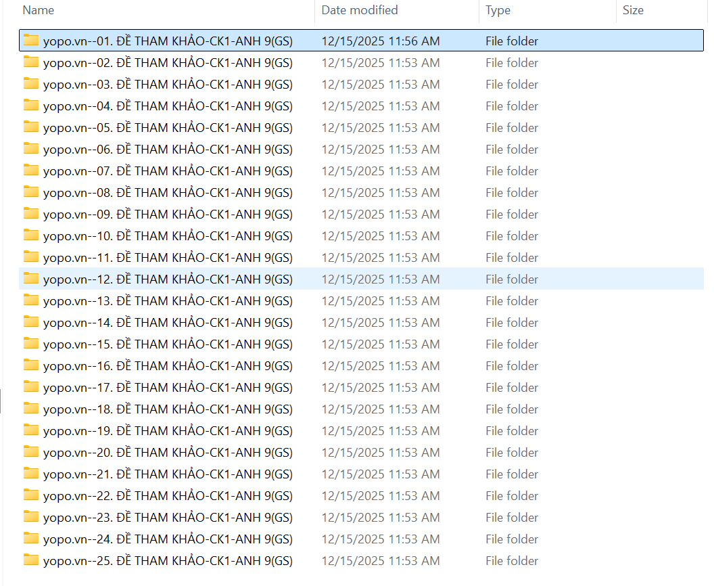Sort files by the Name column header

click(x=39, y=10)
